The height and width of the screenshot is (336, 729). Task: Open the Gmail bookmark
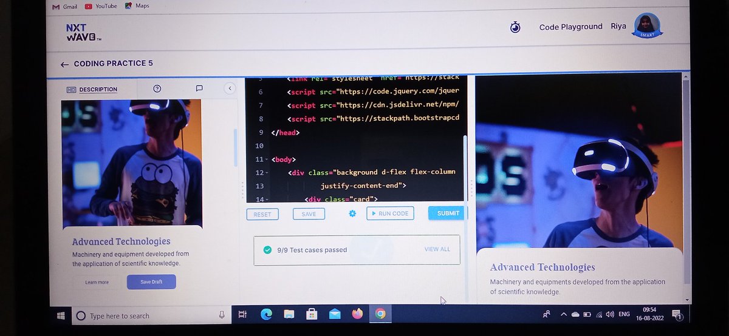pos(65,6)
